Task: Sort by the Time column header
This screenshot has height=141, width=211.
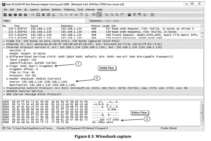Action: click(x=17, y=26)
